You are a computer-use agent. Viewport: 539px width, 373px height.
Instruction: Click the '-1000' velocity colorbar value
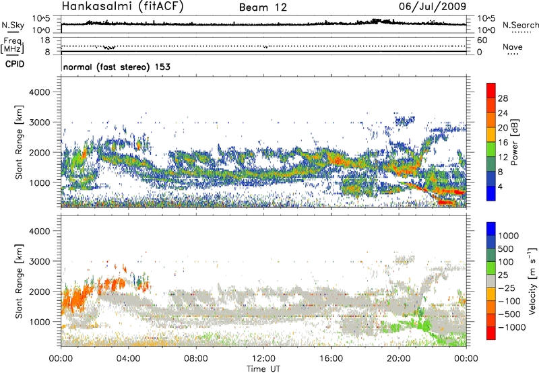click(x=511, y=327)
